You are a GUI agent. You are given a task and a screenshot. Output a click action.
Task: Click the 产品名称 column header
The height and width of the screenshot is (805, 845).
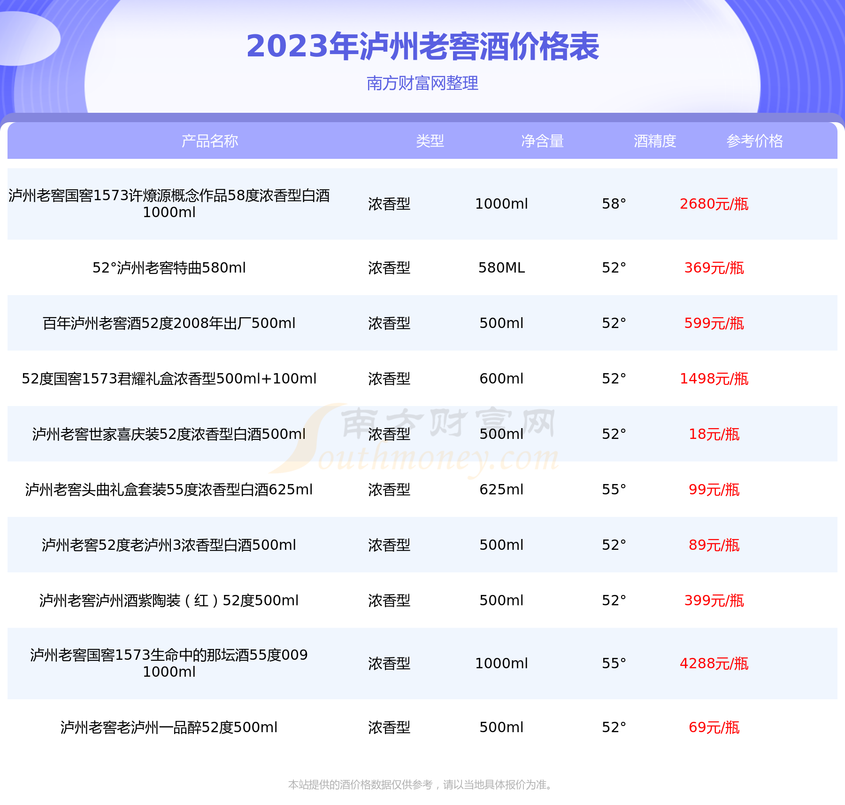point(210,141)
